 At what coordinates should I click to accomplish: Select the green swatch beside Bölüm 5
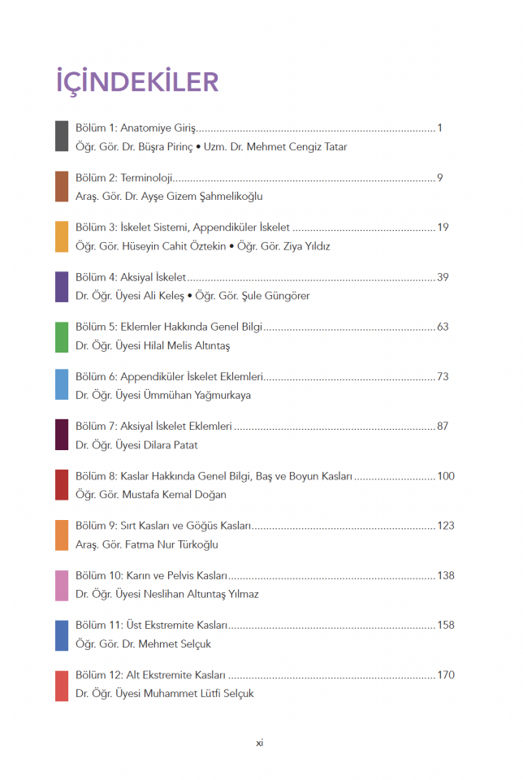tap(62, 336)
